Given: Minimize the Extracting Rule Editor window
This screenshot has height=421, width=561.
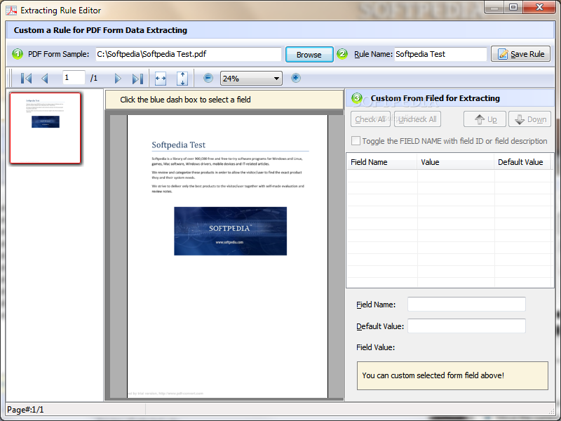Looking at the screenshot, I should 495,7.
